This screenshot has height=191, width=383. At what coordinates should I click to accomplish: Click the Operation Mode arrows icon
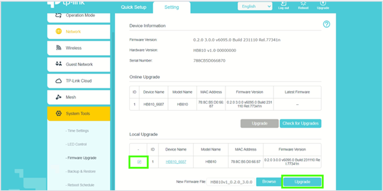coord(58,15)
